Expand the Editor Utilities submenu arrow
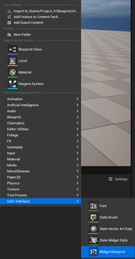 coord(78,129)
